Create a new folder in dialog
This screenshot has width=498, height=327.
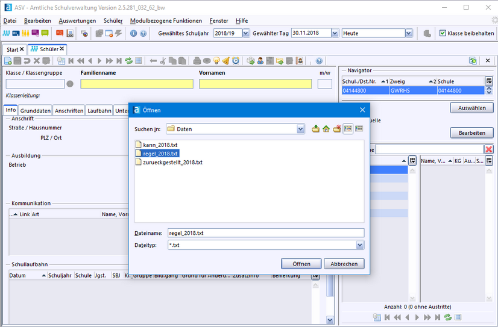coord(337,128)
